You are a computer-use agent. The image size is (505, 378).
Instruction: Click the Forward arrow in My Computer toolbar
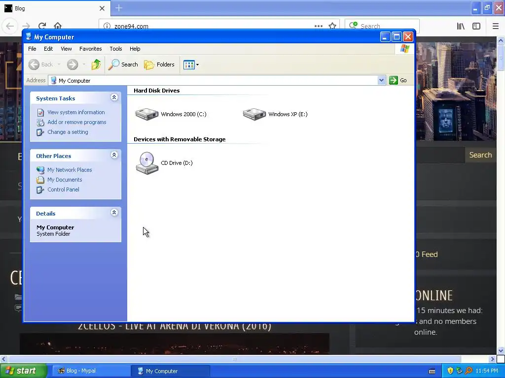coord(72,64)
